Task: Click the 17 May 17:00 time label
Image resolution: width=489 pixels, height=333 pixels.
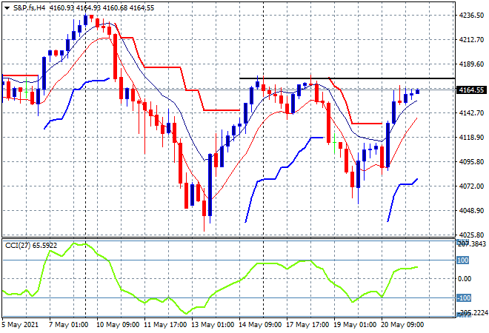Action: click(307, 325)
